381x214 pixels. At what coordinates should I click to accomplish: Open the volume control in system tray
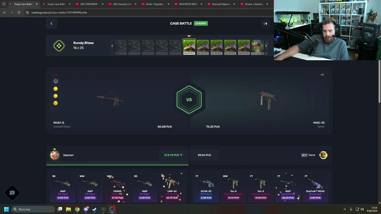coord(362,209)
